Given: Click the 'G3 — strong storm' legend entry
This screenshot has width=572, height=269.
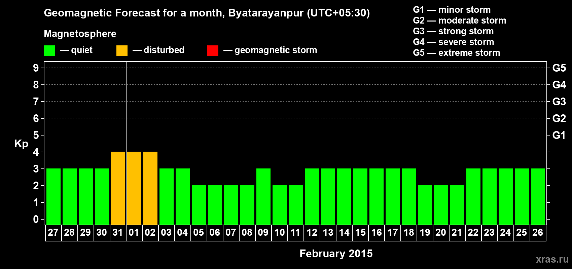Looking at the screenshot, I should coord(453,31).
